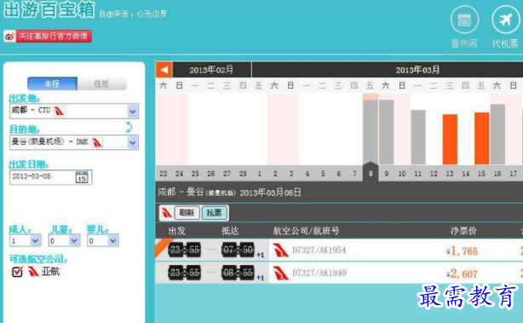
Task: Click 航空公司/航班号 column header
Action: [x=306, y=231]
